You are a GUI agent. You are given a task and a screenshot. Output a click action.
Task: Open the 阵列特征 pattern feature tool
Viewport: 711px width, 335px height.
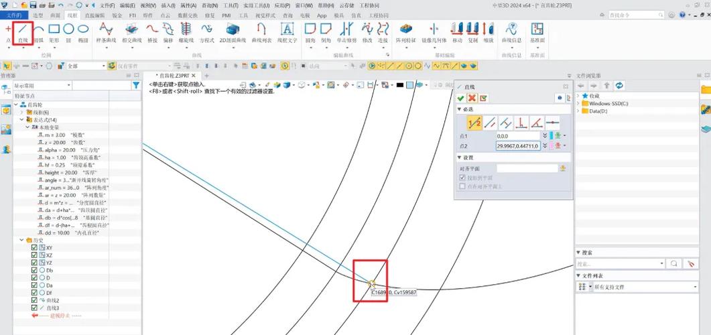click(x=405, y=33)
